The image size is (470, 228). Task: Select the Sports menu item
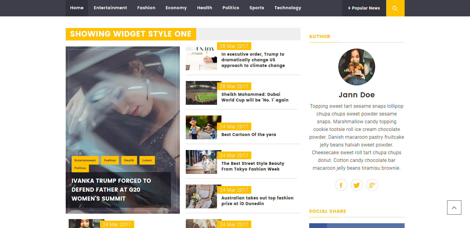click(x=257, y=8)
